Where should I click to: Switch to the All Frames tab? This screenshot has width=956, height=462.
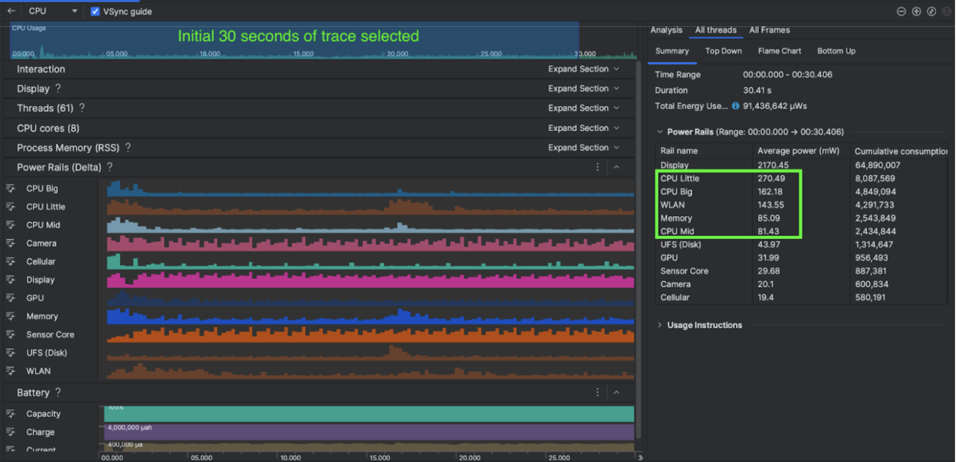coord(769,30)
